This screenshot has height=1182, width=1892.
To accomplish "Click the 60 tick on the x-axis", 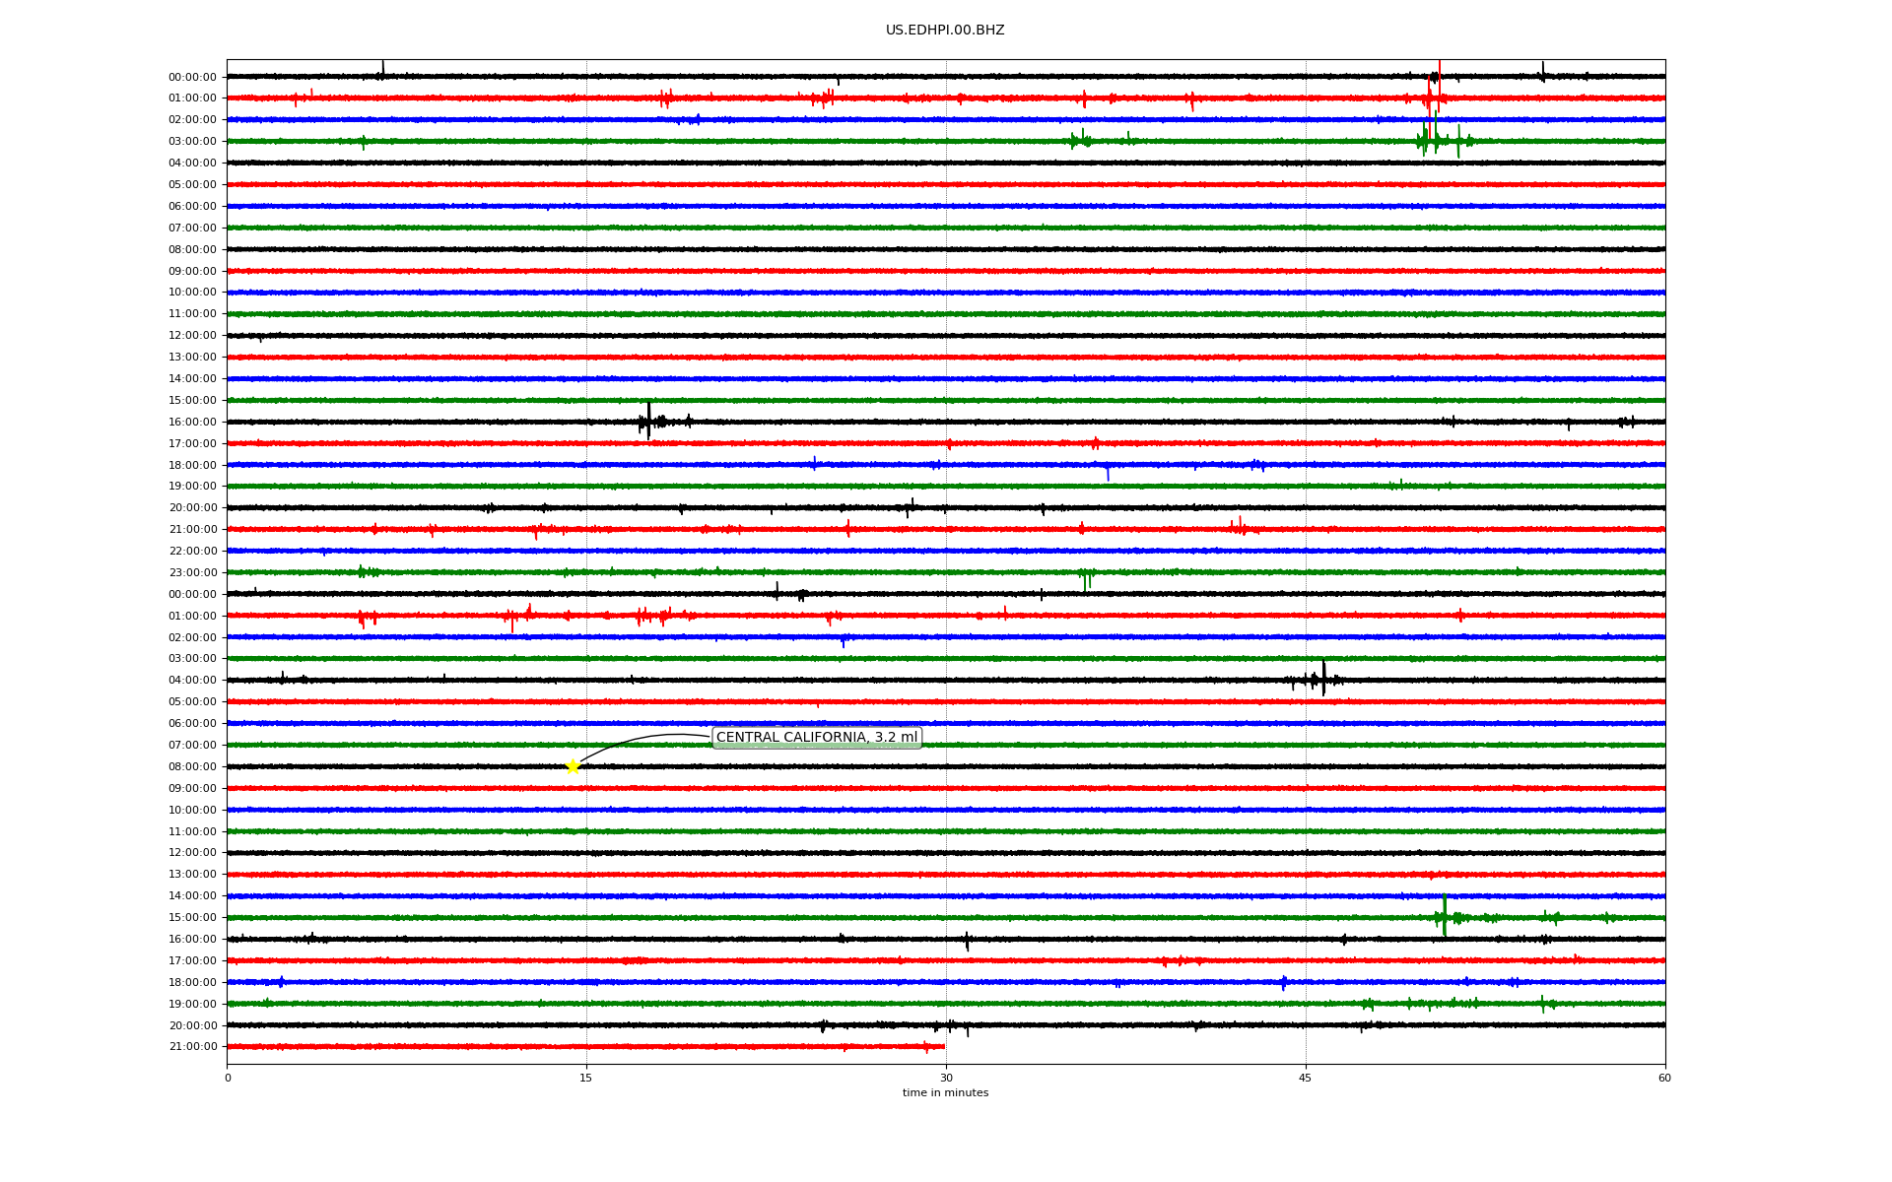I will (x=1663, y=1078).
